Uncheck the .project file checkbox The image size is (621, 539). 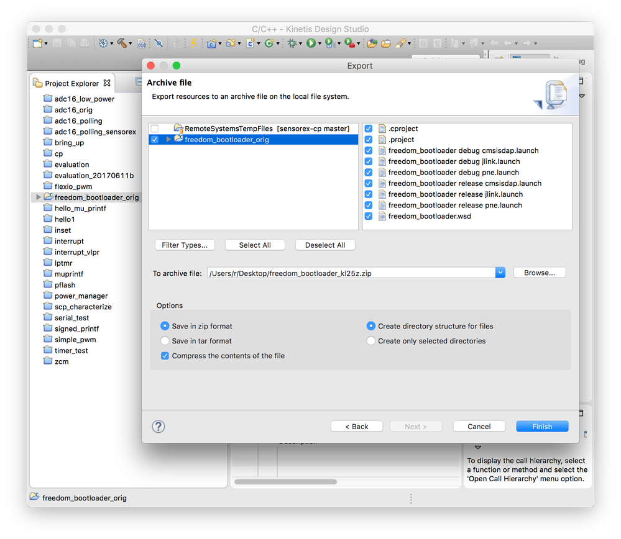tap(369, 139)
